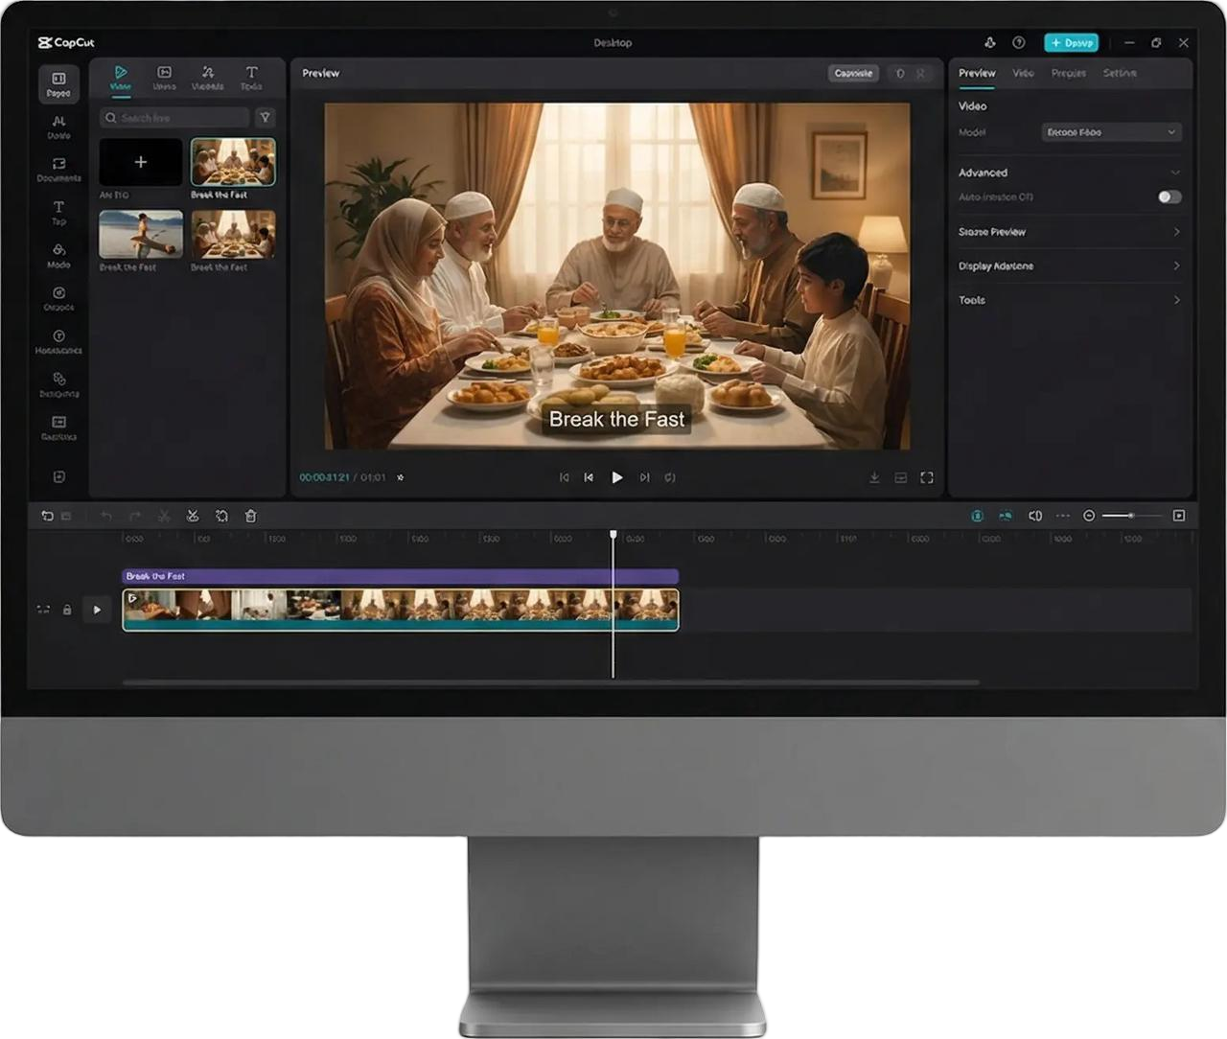This screenshot has height=1039, width=1227.
Task: Open the Model dropdown in the Video settings
Action: click(1110, 132)
